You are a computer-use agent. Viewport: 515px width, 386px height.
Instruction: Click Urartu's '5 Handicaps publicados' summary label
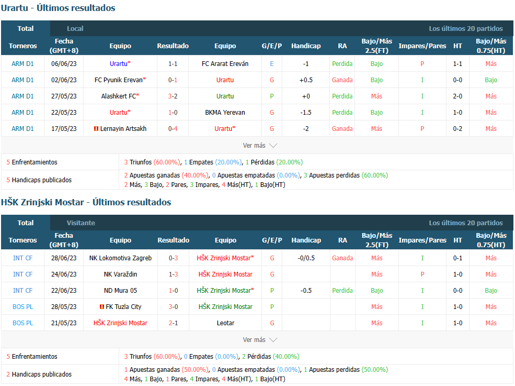click(x=39, y=180)
